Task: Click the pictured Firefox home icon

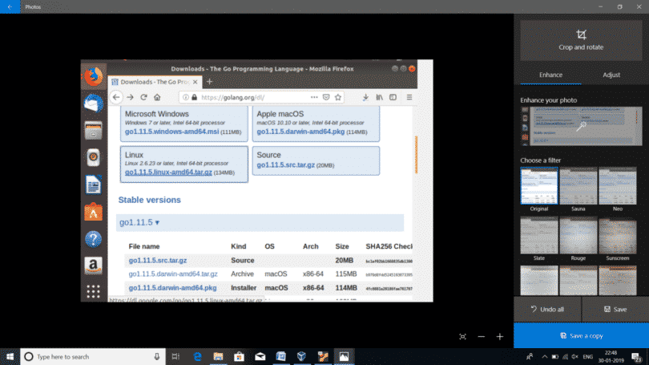Action: click(x=157, y=97)
